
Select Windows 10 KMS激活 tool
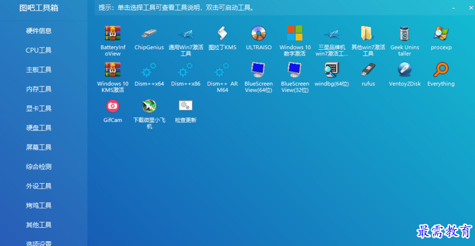pos(113,69)
